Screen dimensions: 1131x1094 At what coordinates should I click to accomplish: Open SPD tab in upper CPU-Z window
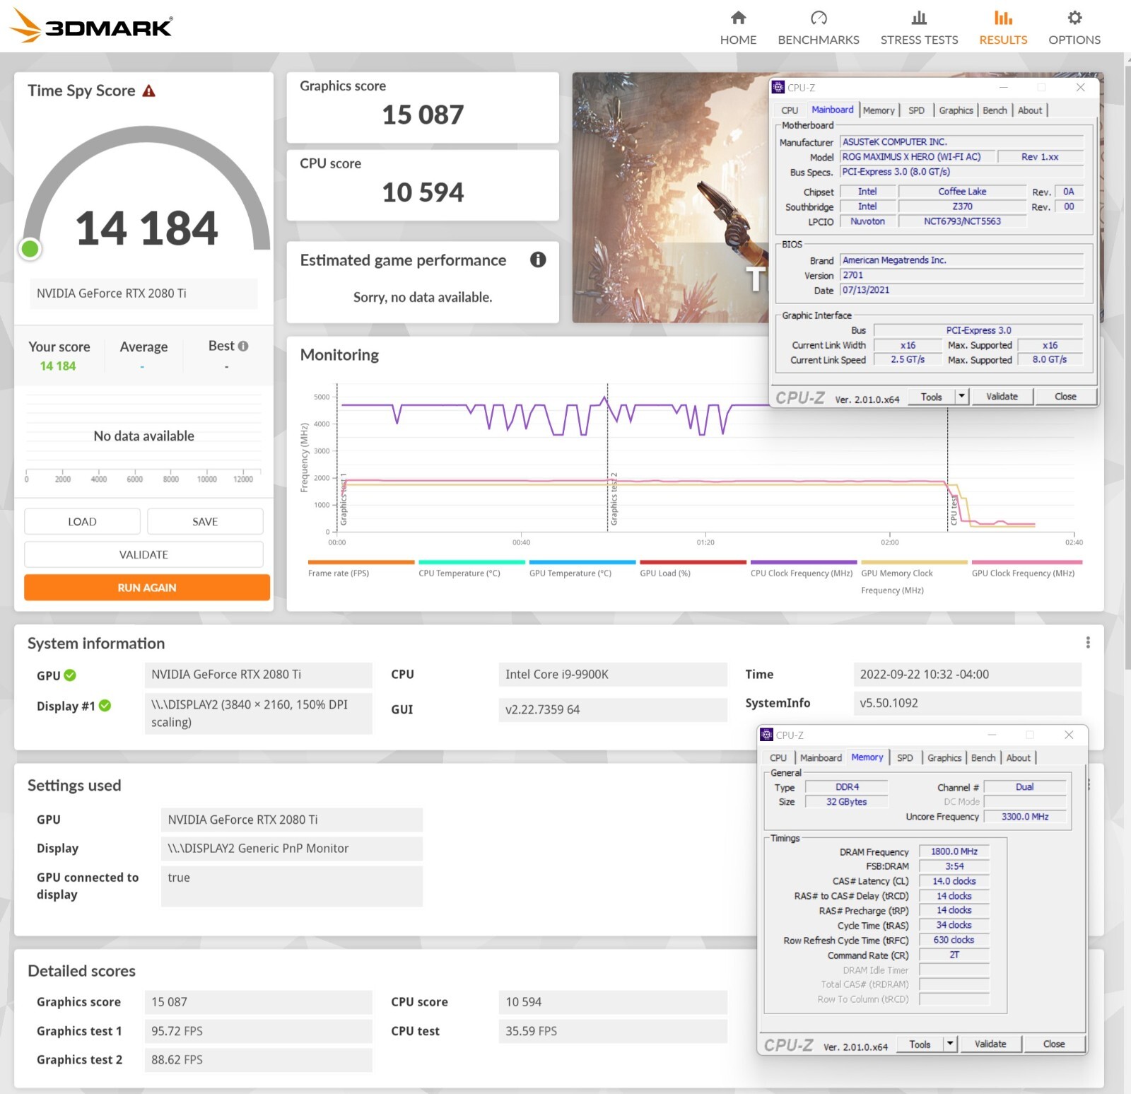[x=916, y=110]
